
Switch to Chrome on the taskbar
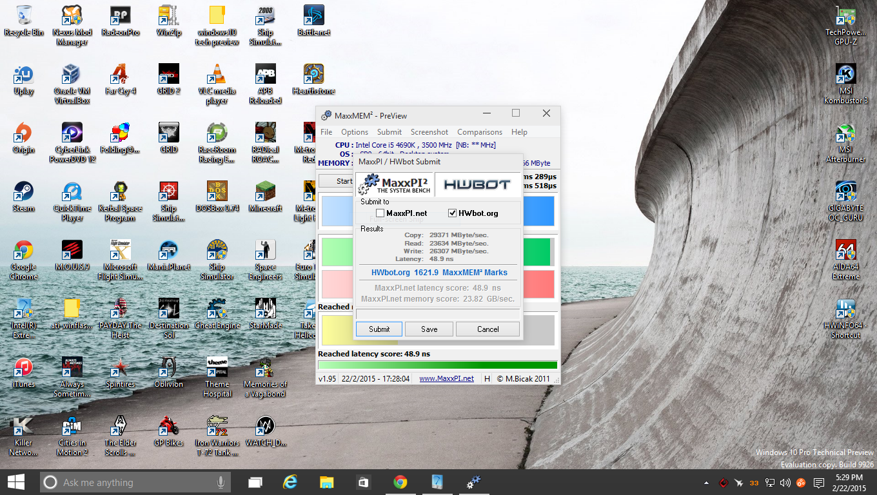coord(400,482)
